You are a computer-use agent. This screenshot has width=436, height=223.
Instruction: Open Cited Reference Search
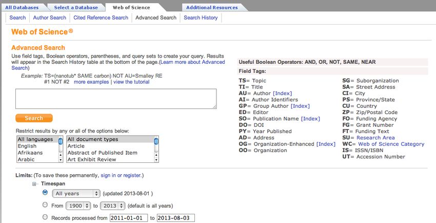101,17
